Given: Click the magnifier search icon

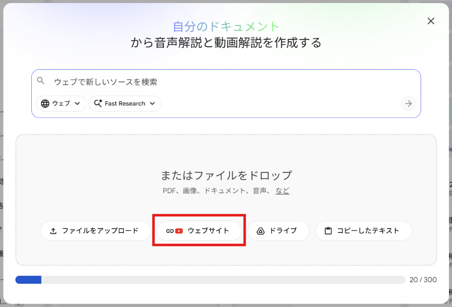Looking at the screenshot, I should 41,81.
